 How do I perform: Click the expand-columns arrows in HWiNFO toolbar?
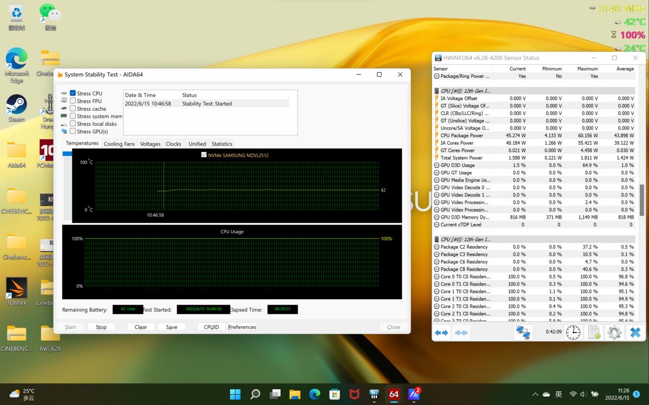441,332
